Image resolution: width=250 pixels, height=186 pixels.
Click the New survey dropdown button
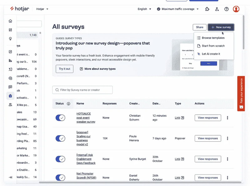[221, 27]
